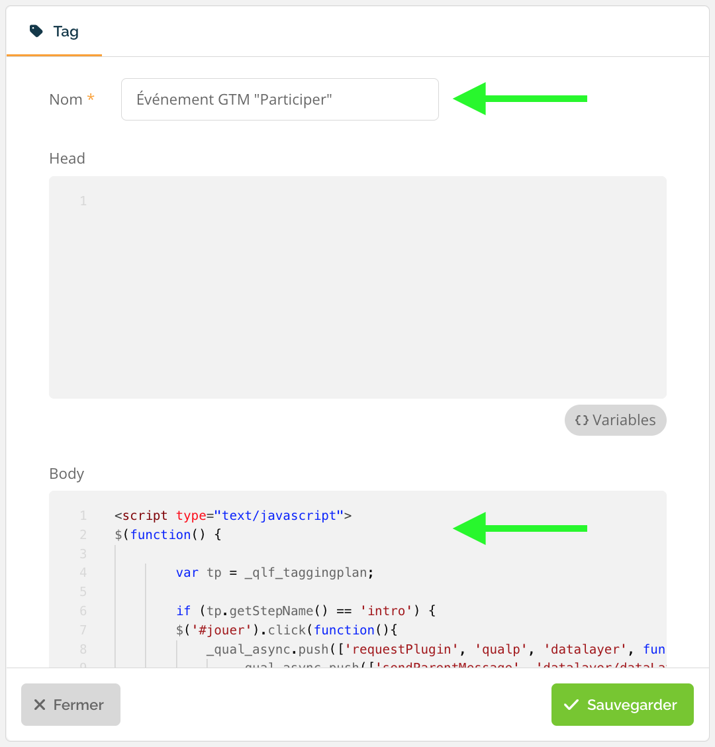This screenshot has height=747, width=715.
Task: Click line number 1 in Head editor
Action: 83,201
